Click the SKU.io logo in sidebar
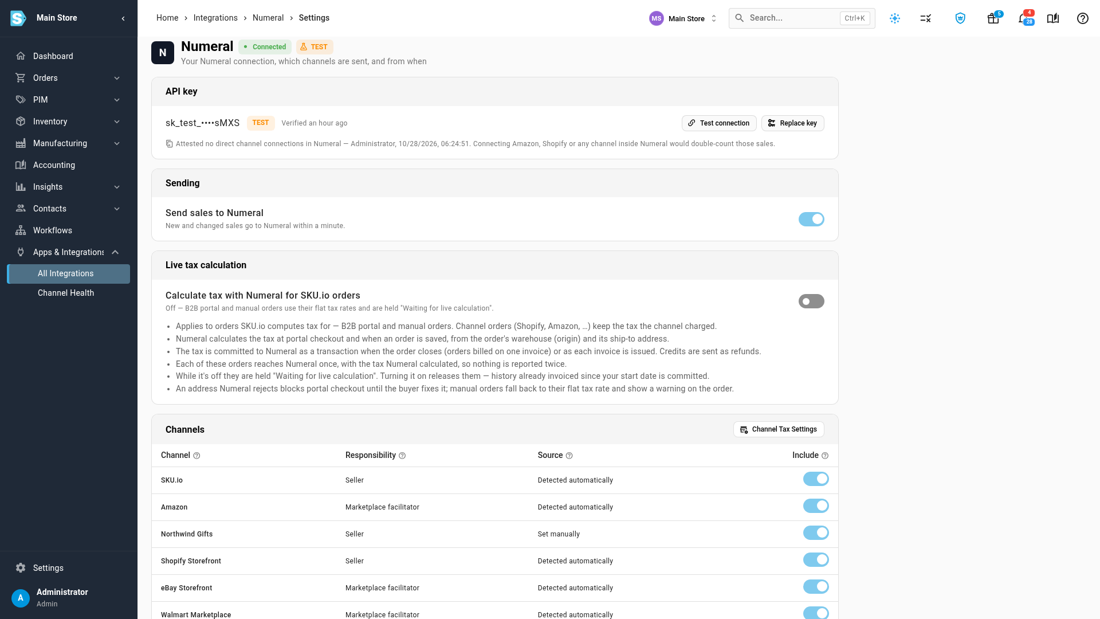This screenshot has height=619, width=1100. (18, 18)
